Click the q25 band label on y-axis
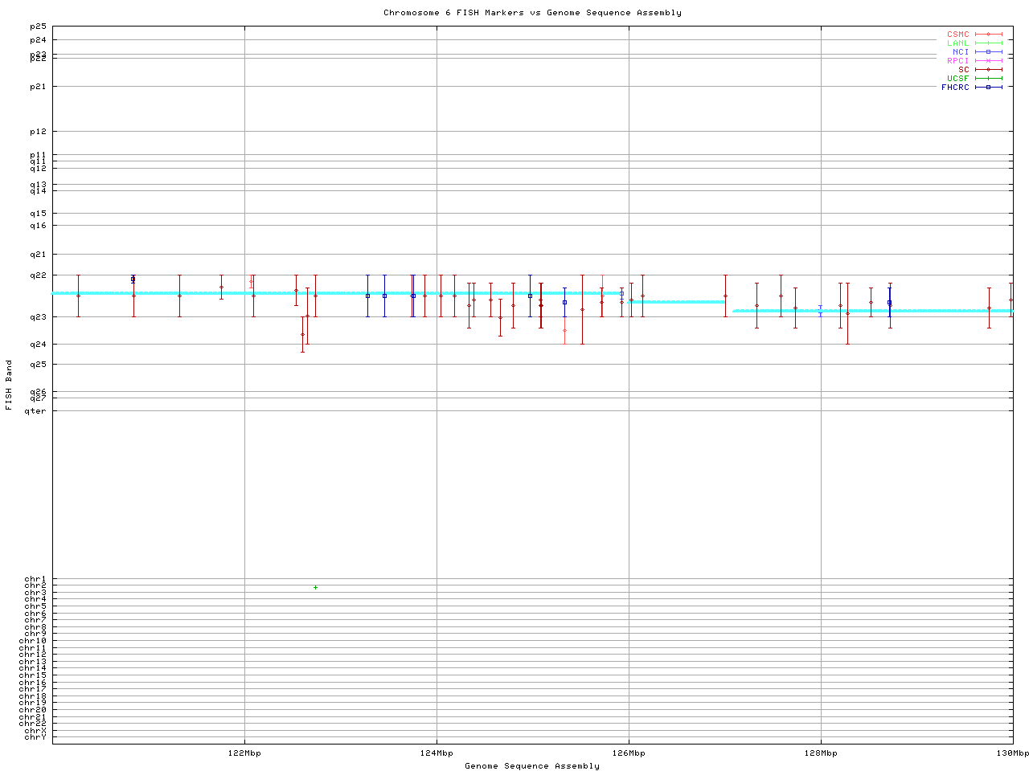This screenshot has width=1029, height=771. pyautogui.click(x=38, y=364)
